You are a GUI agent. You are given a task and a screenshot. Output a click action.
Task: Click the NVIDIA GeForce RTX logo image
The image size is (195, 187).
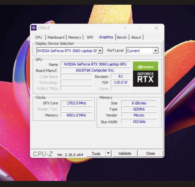[x=145, y=74]
